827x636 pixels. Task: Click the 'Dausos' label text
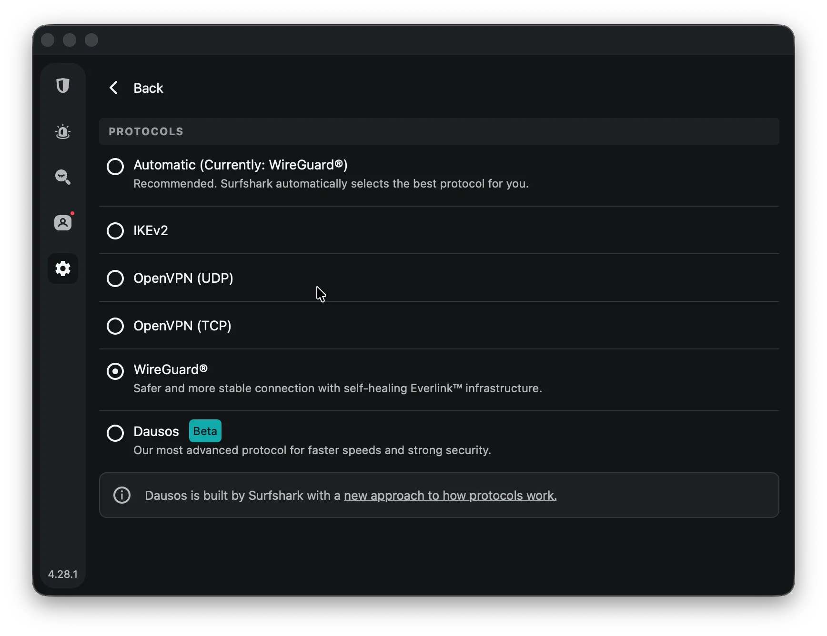[x=156, y=431]
